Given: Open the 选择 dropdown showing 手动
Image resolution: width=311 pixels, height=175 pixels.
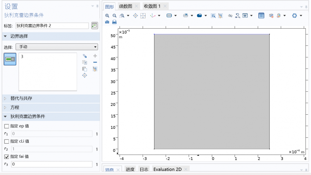Looking at the screenshot, I should click(x=57, y=47).
